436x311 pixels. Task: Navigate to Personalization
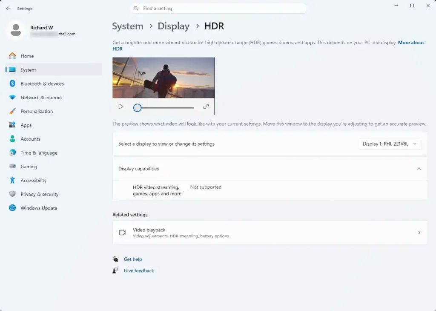tap(54, 111)
